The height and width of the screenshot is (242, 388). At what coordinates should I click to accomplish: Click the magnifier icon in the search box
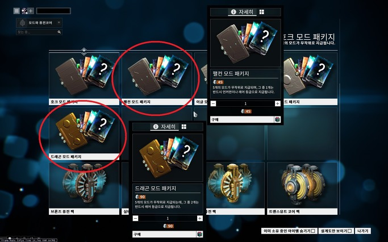click(x=59, y=32)
